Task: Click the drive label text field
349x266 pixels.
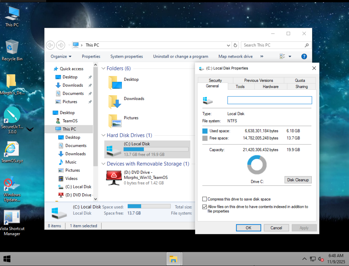Action: coord(270,100)
